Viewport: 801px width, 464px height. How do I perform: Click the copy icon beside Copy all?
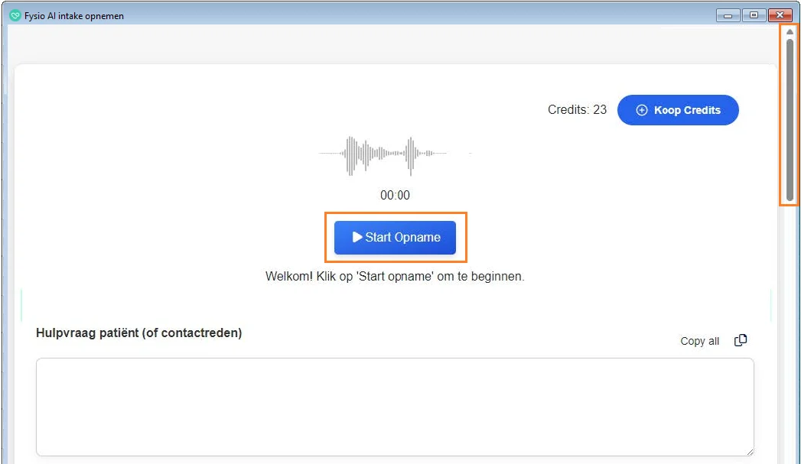tap(741, 341)
